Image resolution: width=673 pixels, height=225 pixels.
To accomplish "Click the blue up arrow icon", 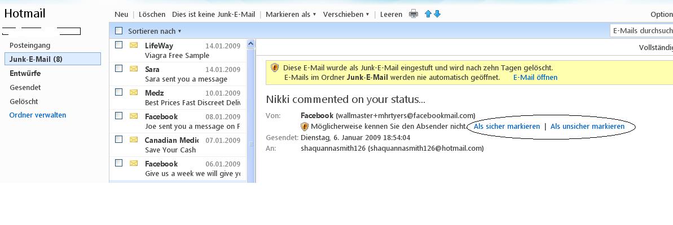I will pos(428,14).
